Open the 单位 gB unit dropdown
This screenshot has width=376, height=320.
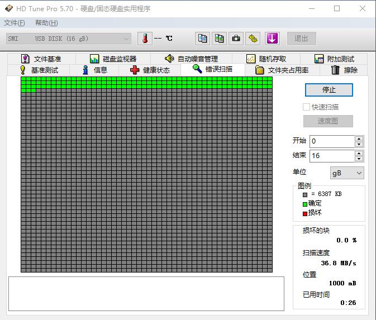point(347,173)
